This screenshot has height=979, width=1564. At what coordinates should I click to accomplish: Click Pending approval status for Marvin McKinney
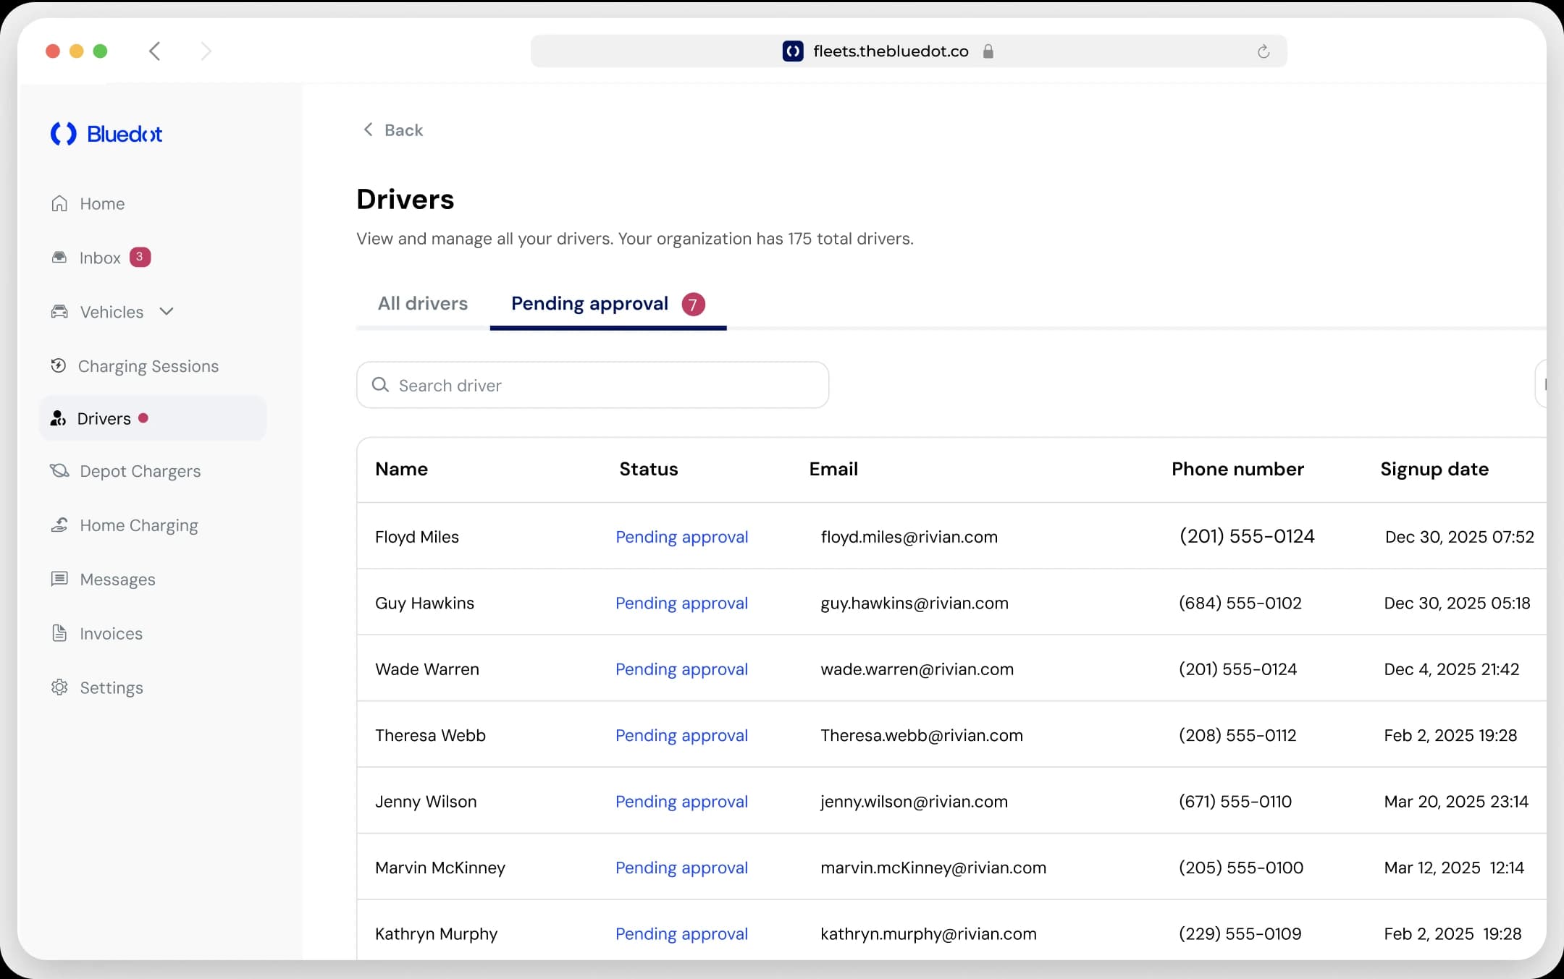tap(681, 868)
